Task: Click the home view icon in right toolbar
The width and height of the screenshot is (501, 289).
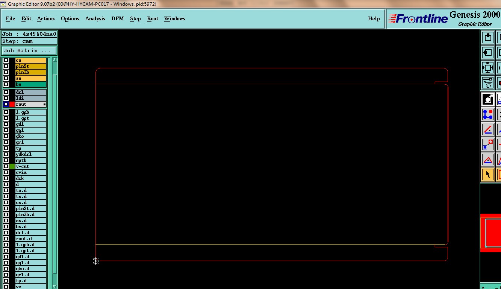Action: (x=488, y=37)
